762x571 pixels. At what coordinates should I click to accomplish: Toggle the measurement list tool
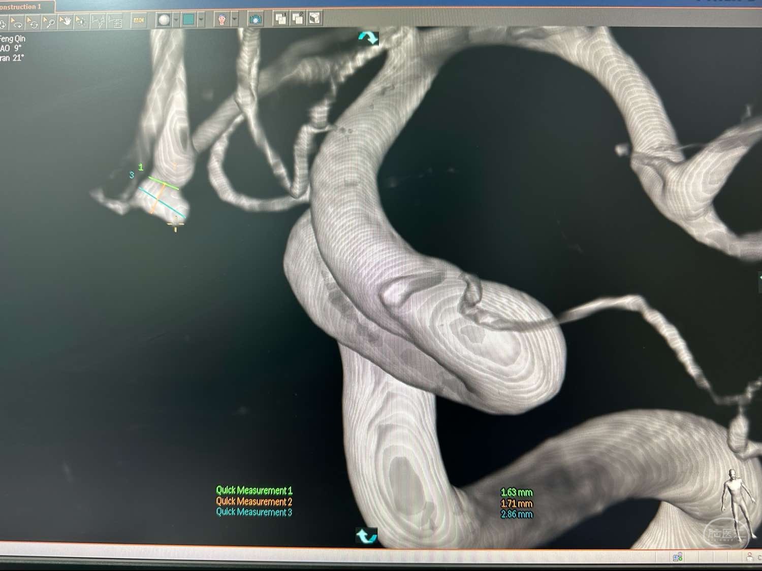coord(115,21)
